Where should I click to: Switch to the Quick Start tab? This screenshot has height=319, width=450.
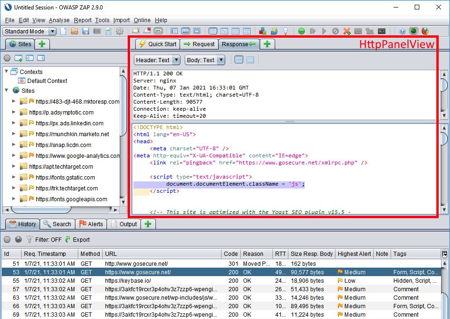point(157,44)
